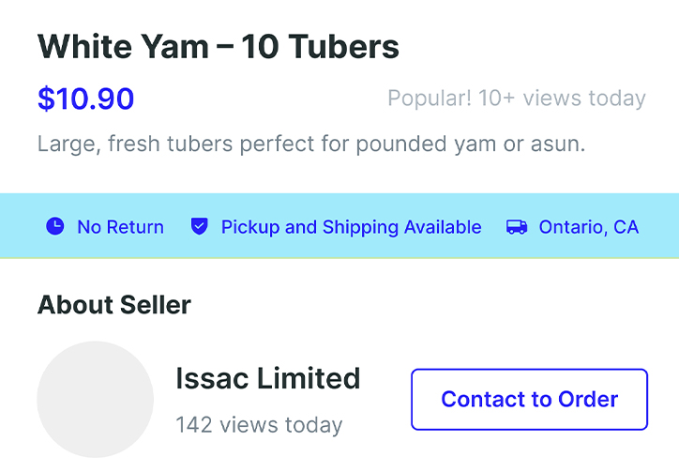Screen dimensions: 679x472
Task: Click the Ontario, CA location label
Action: (588, 227)
